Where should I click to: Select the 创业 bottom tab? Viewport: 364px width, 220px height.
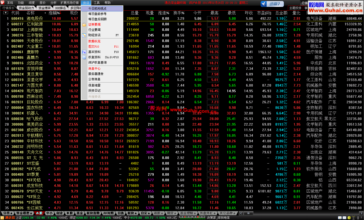click(x=60, y=213)
